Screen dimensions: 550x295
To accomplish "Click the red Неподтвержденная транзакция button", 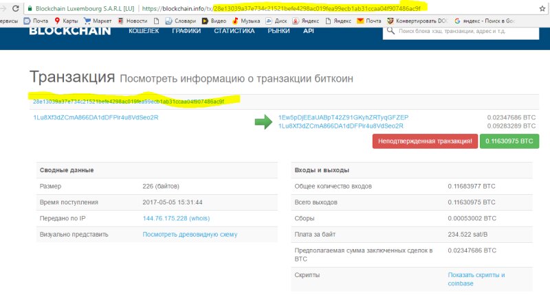I will [x=423, y=141].
